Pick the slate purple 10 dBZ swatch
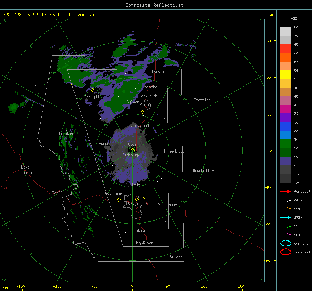 coord(286,161)
